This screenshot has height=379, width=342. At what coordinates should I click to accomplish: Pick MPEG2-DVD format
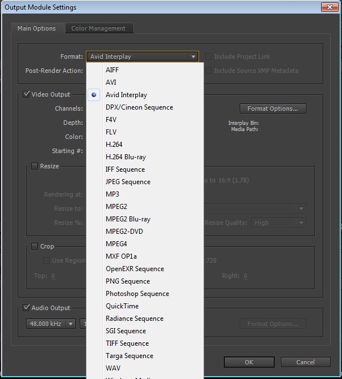(x=145, y=232)
